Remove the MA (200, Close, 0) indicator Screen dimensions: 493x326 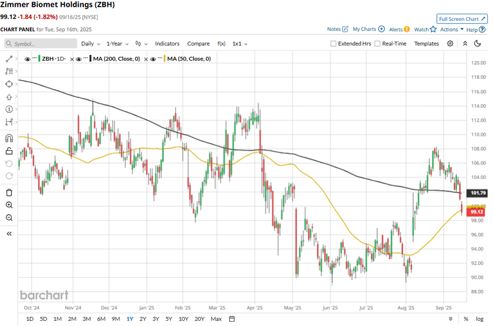(146, 59)
